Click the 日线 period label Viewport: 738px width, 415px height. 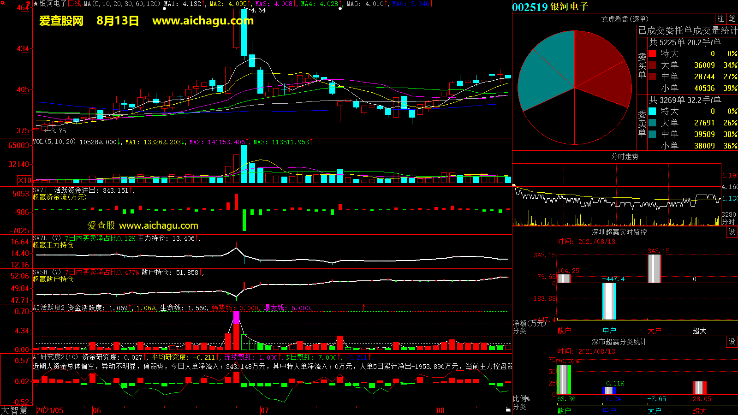[74, 4]
